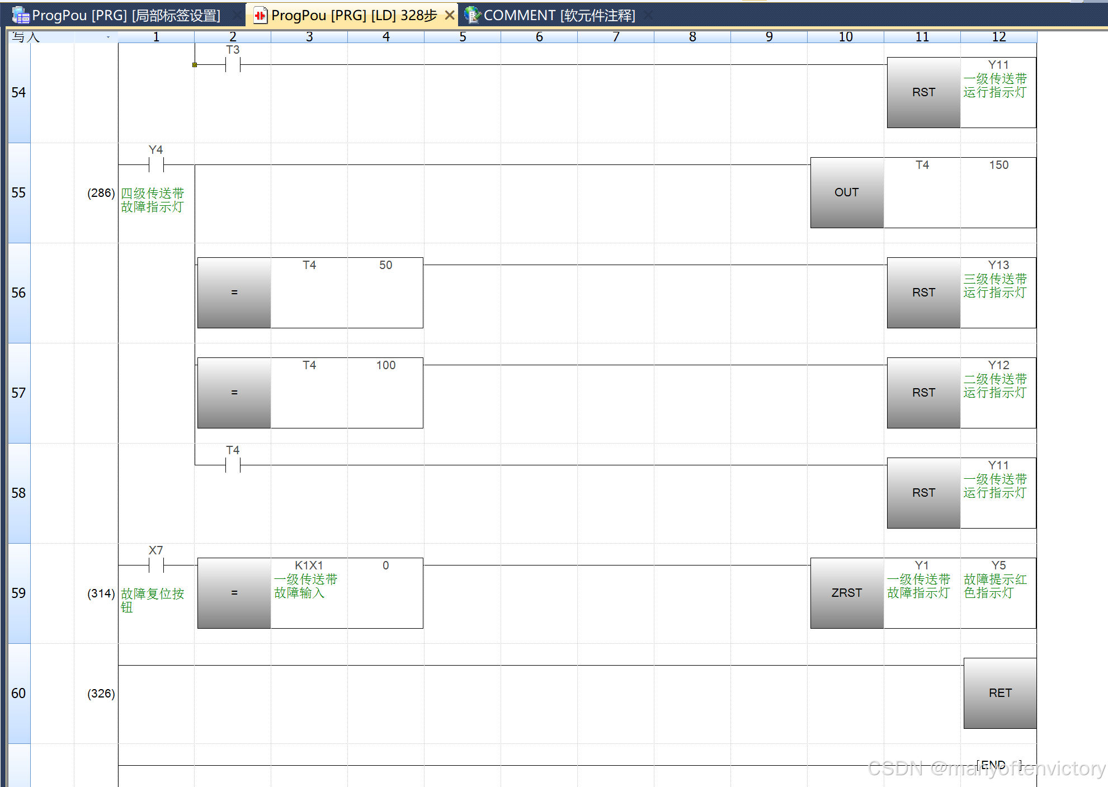Click the ladder program tab icon
1108x787 pixels.
(x=260, y=15)
